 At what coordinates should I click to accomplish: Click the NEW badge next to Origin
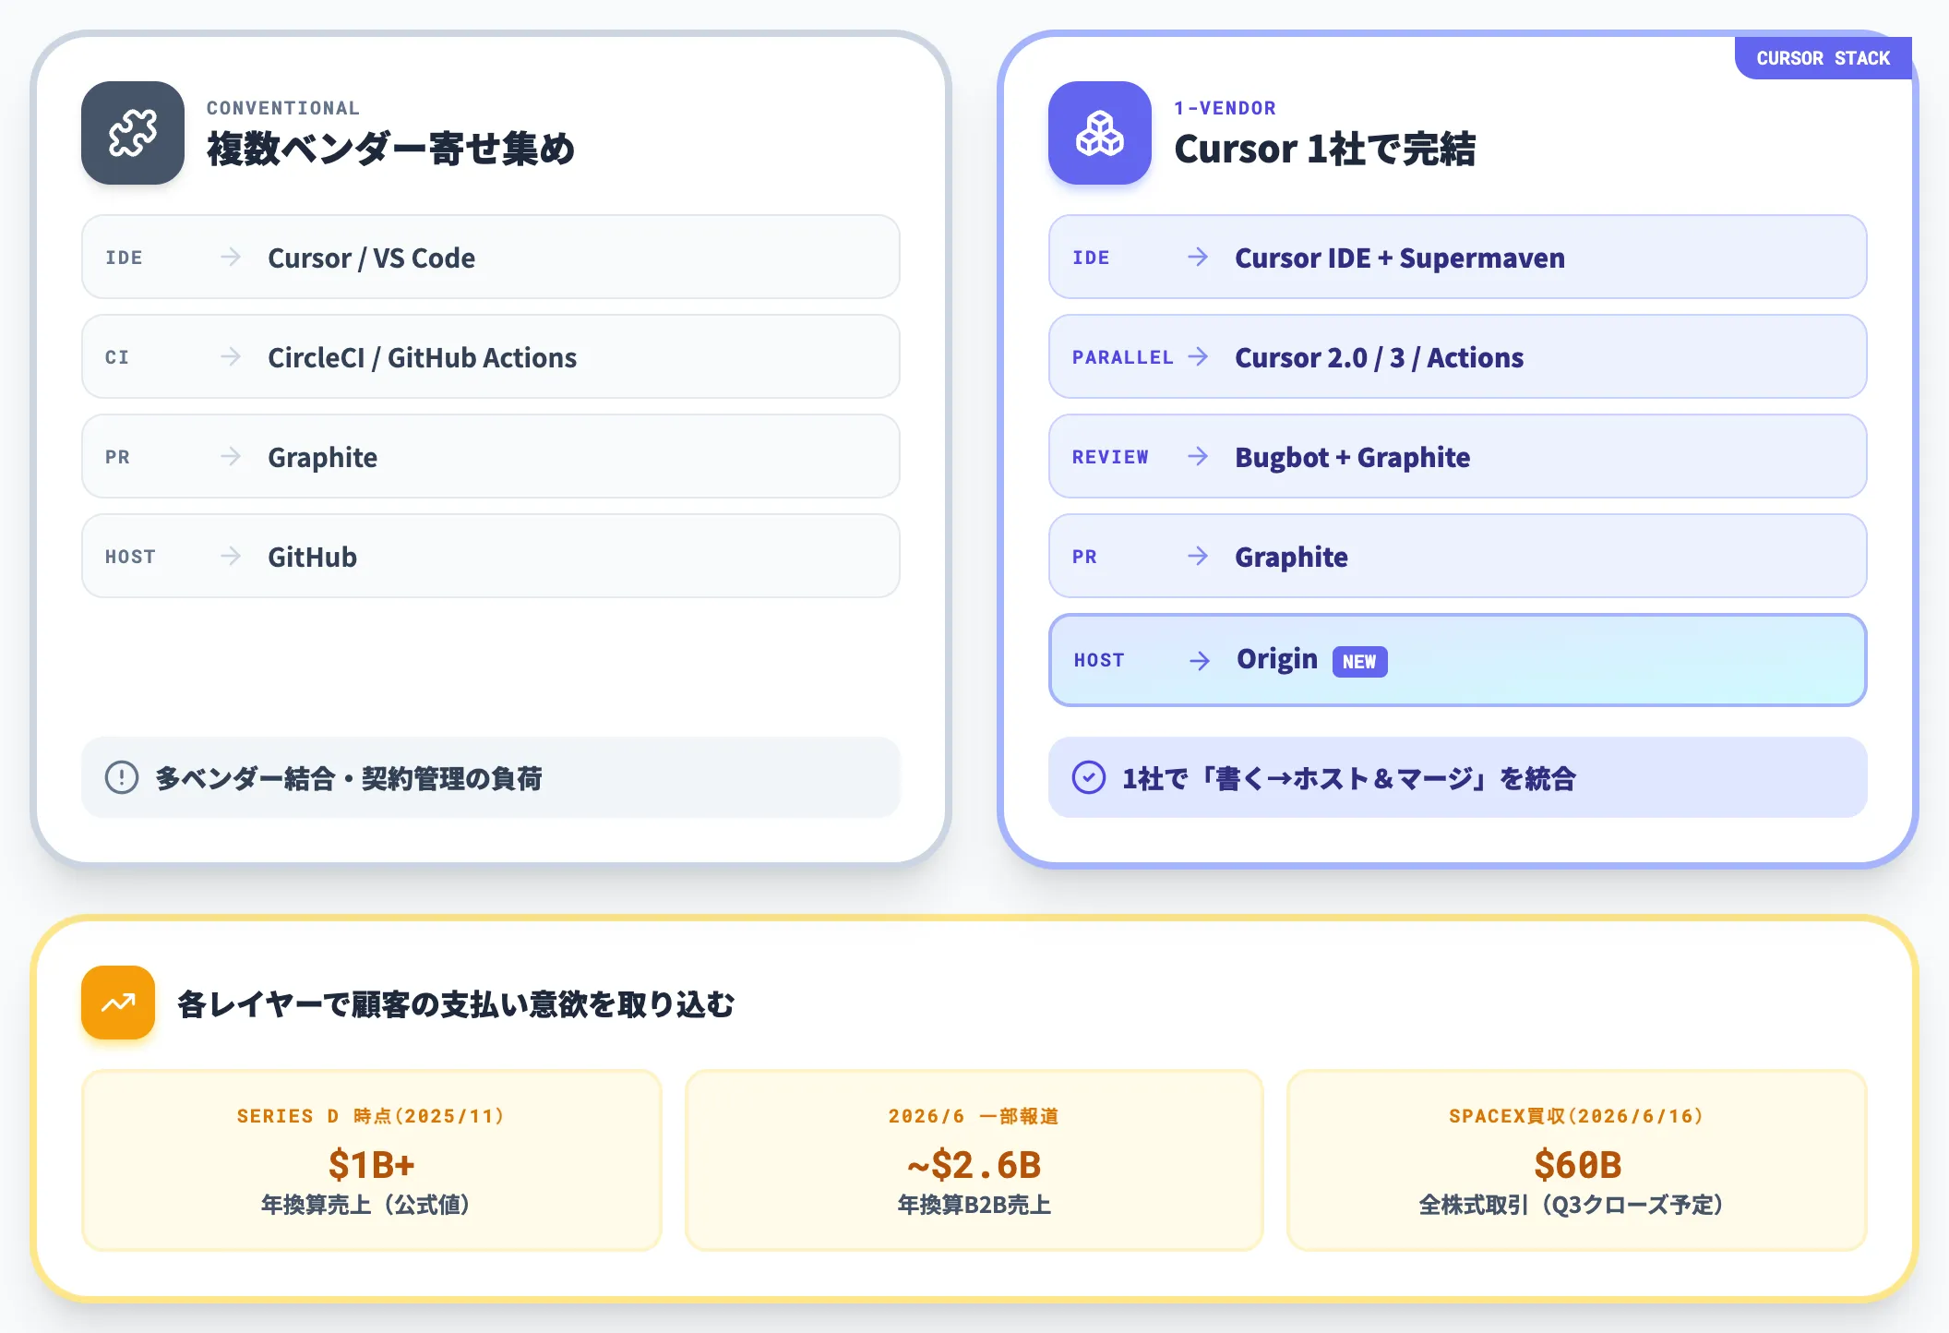pyautogui.click(x=1359, y=661)
